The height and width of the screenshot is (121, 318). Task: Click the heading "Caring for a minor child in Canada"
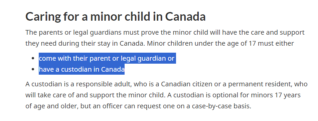(x=115, y=17)
